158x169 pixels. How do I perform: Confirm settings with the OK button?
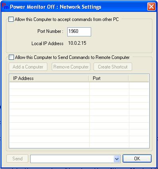click(x=137, y=158)
